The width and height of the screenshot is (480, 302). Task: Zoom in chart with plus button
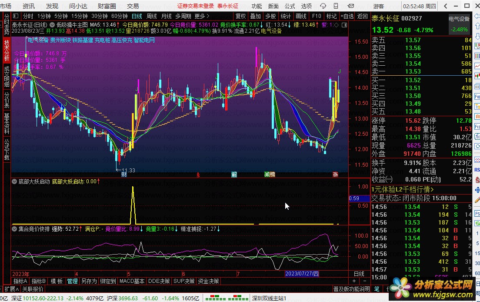coord(354,281)
